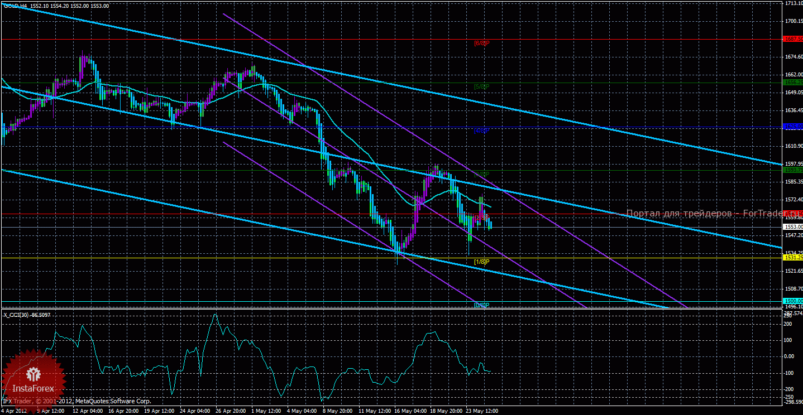The width and height of the screenshot is (803, 415).
Task: Click 0.00 on the CCI scale
Action: 790,356
